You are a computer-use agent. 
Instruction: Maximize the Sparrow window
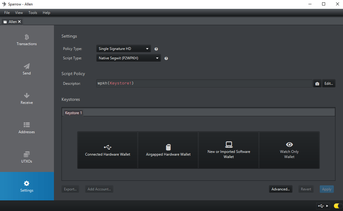click(x=324, y=4)
